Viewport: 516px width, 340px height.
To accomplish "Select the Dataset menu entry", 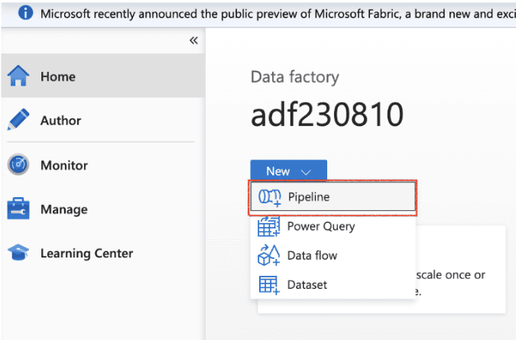I will pyautogui.click(x=307, y=285).
